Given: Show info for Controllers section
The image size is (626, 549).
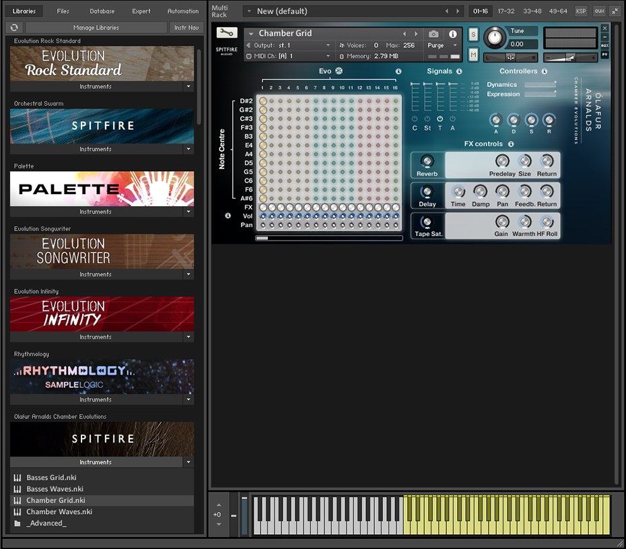Looking at the screenshot, I should click(x=545, y=71).
